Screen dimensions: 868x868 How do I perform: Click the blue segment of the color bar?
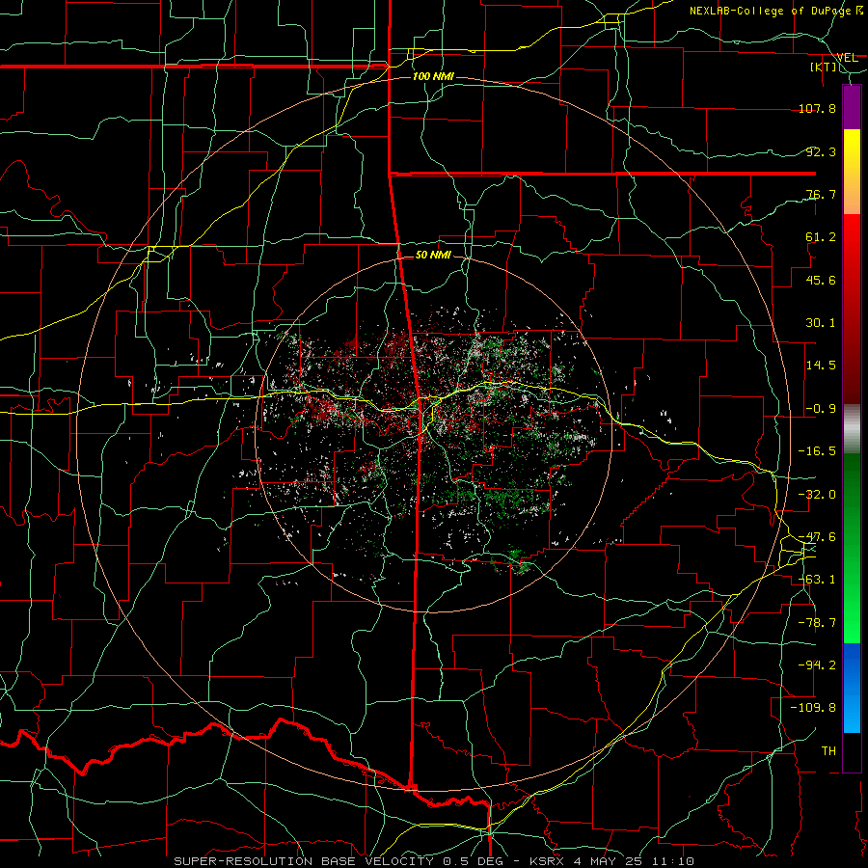pos(852,688)
